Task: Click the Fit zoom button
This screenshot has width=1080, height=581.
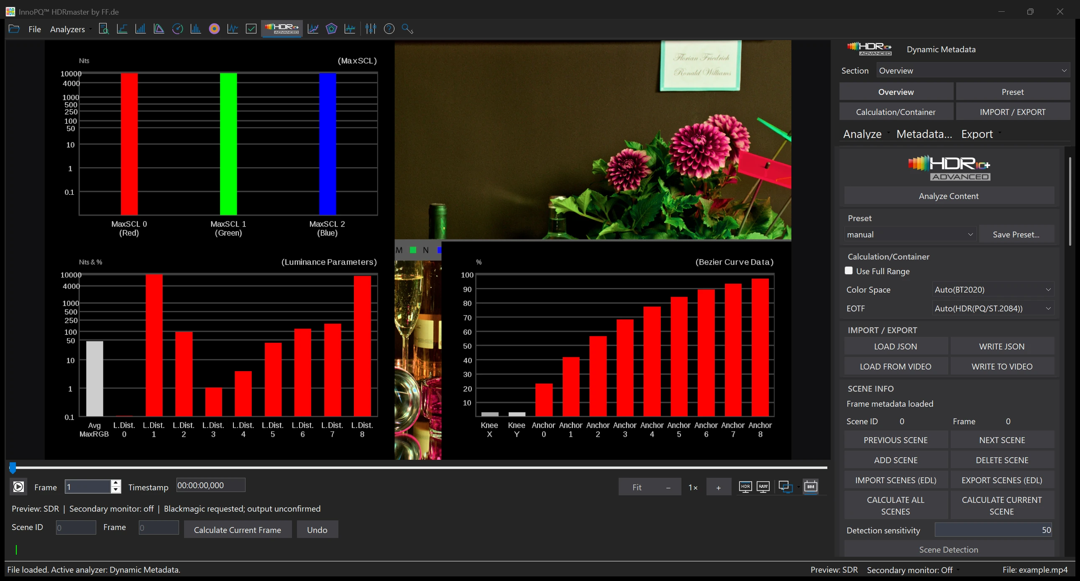Action: pyautogui.click(x=637, y=487)
